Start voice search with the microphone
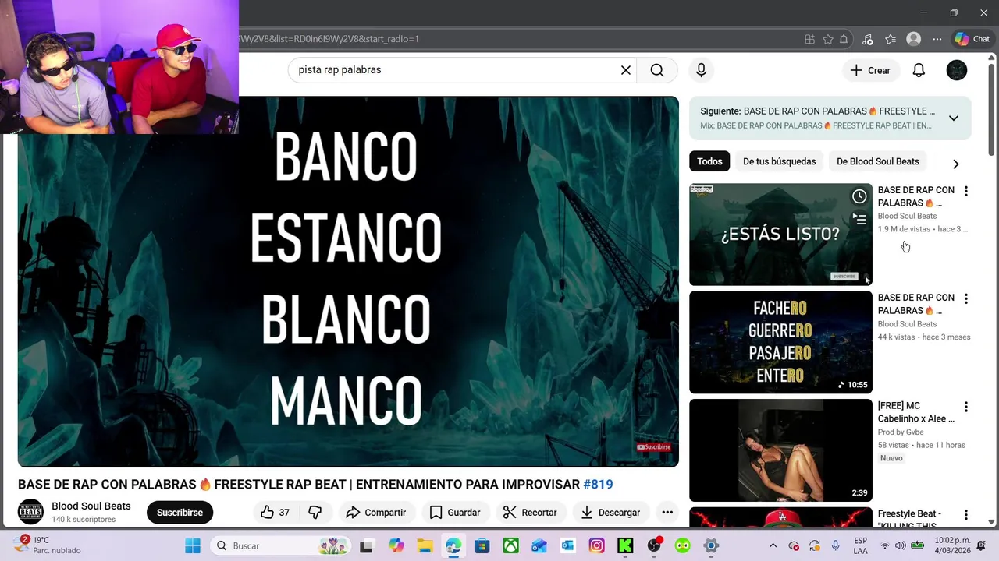This screenshot has width=999, height=561. coord(701,70)
